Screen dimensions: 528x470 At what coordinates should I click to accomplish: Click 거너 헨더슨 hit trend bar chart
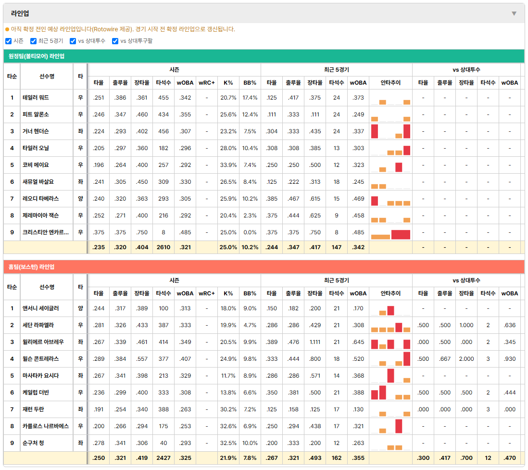click(390, 131)
